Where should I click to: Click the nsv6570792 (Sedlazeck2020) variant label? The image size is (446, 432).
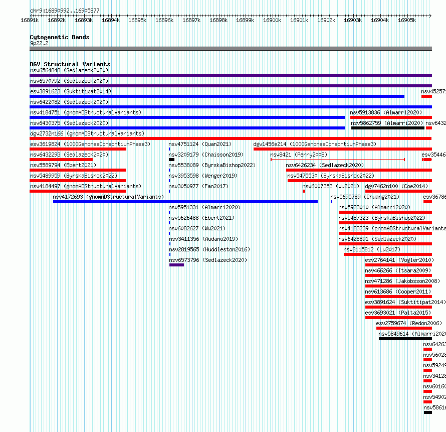(x=69, y=81)
